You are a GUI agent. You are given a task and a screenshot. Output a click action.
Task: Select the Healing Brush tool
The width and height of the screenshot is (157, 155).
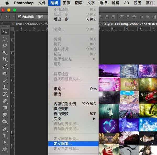click(5, 74)
